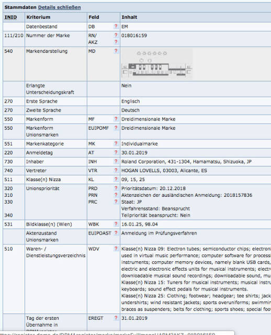Open help icon for WDV field
271x335 pixels.
tap(116, 249)
